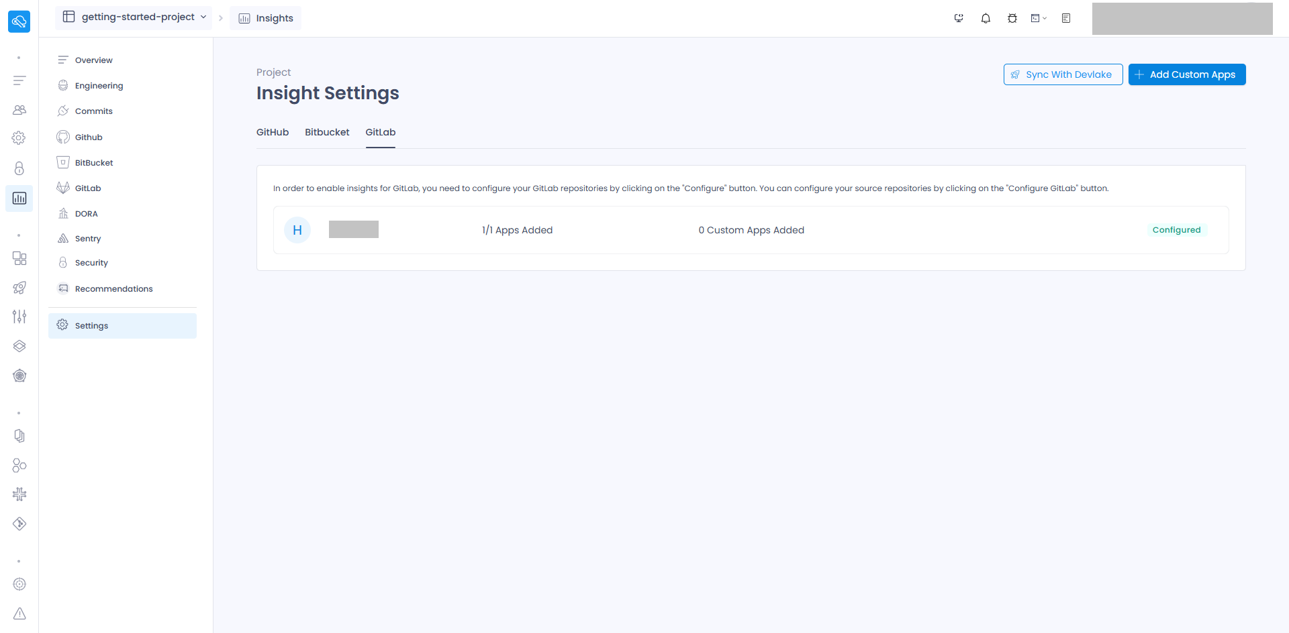The image size is (1289, 633).
Task: Expand the getting-started-project selector
Action: pos(134,17)
